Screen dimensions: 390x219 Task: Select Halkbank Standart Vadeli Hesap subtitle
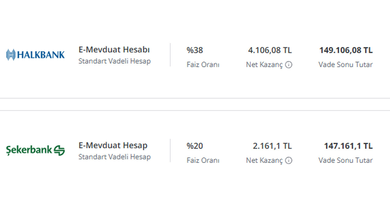(x=115, y=61)
